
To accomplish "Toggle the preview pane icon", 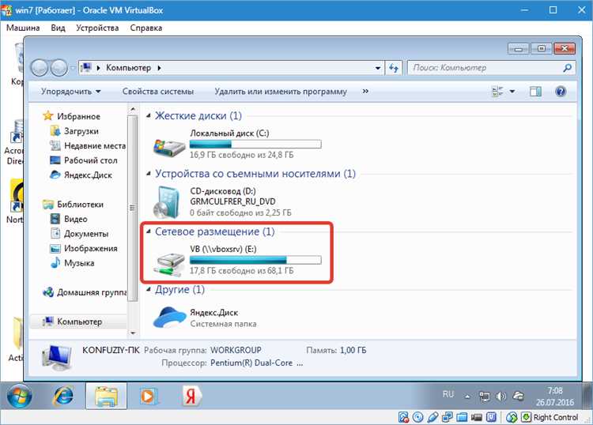I will 535,92.
